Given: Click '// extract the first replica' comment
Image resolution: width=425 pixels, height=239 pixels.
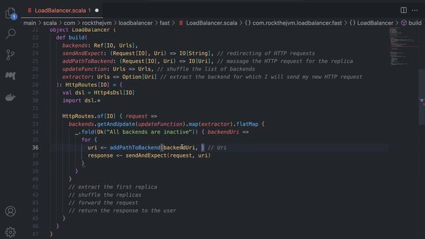Looking at the screenshot, I should click(x=113, y=187).
